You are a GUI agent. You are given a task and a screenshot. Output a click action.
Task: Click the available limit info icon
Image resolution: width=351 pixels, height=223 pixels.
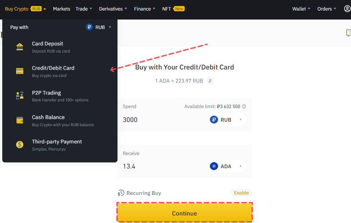tap(244, 107)
